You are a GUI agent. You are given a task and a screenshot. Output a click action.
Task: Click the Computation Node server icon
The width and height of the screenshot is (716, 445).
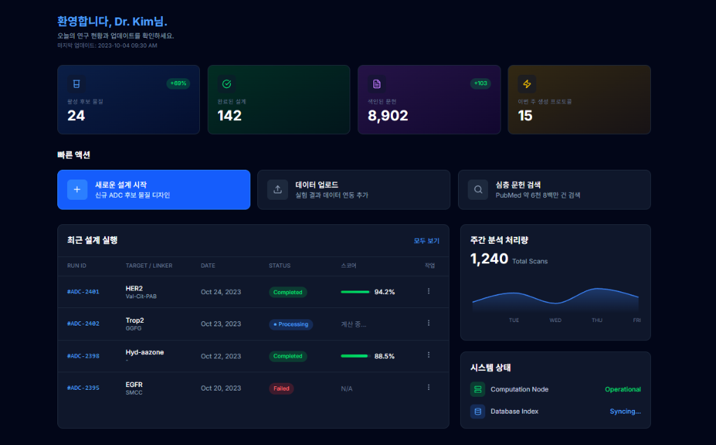[x=478, y=389]
